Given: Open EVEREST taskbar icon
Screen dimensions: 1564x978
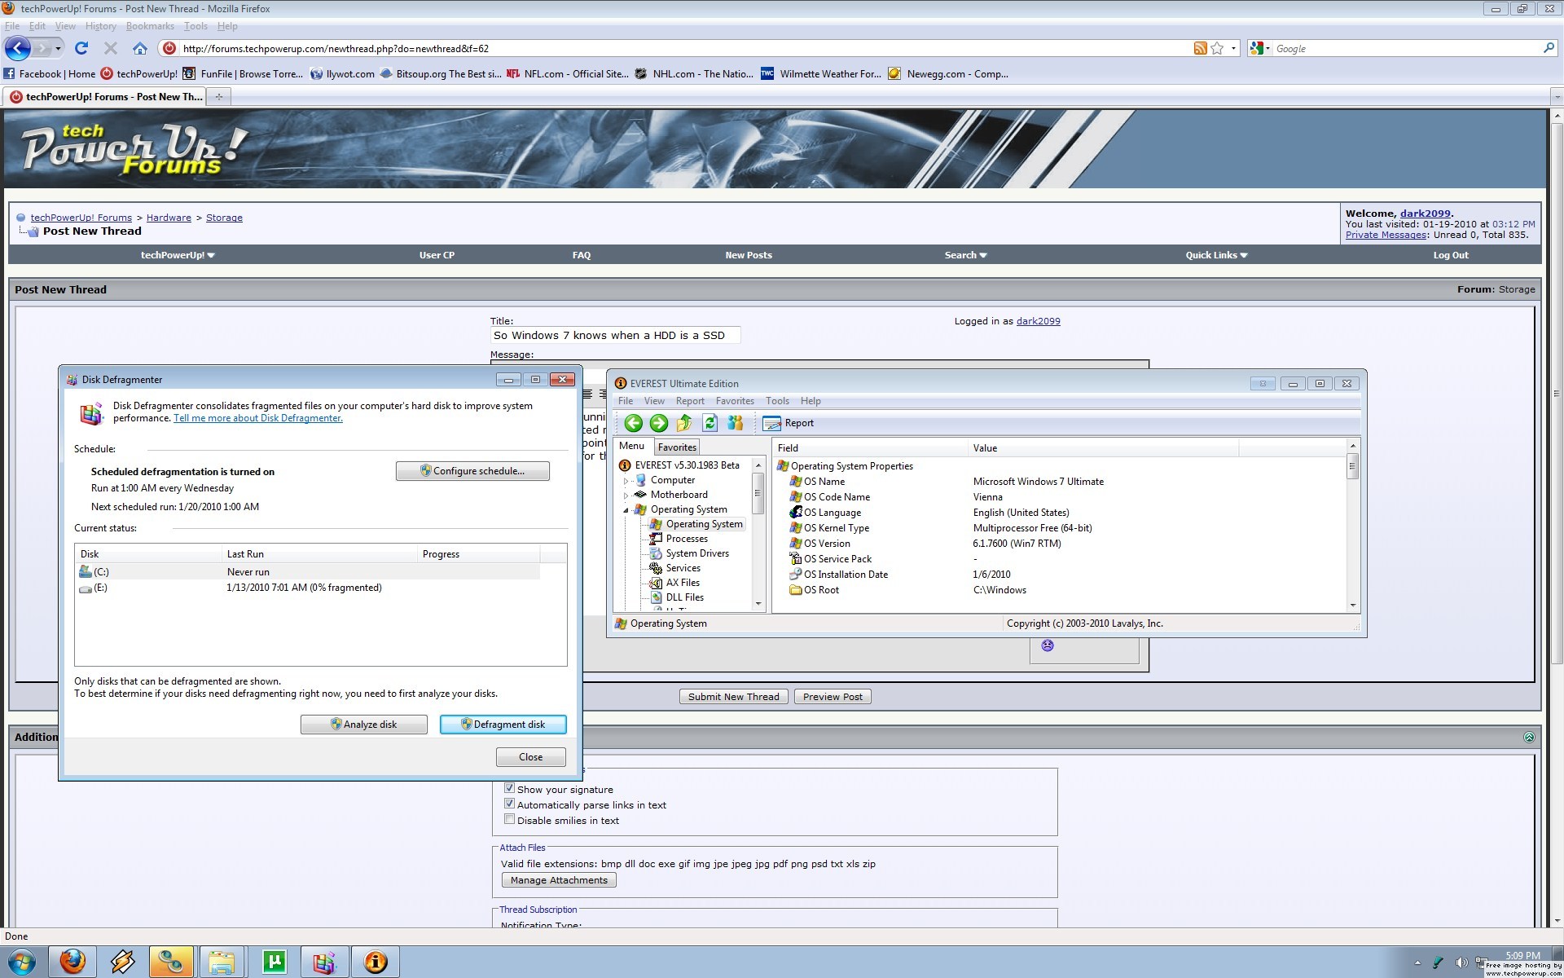Looking at the screenshot, I should pos(376,962).
